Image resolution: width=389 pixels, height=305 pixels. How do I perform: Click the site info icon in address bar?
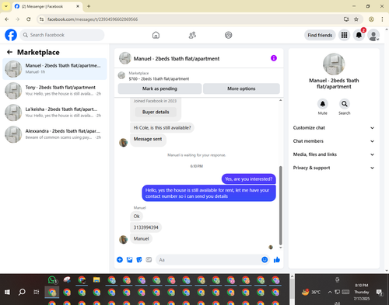42,19
